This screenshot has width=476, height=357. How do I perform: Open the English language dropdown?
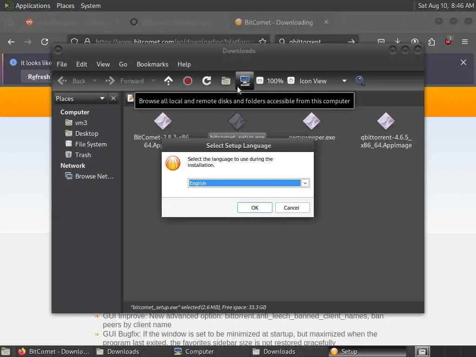pyautogui.click(x=305, y=183)
